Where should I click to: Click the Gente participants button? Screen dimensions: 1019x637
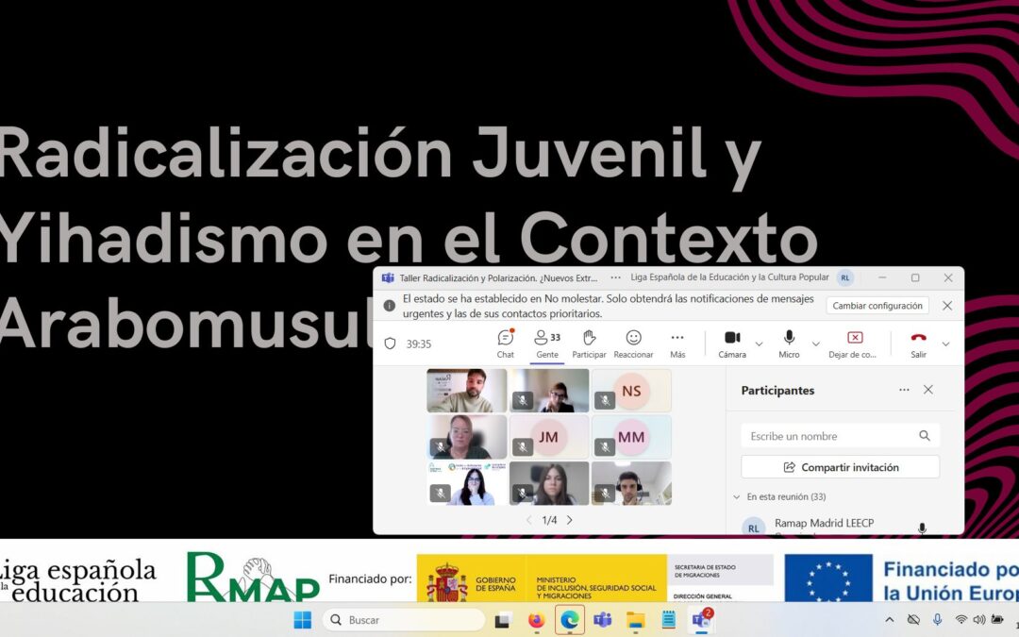546,344
